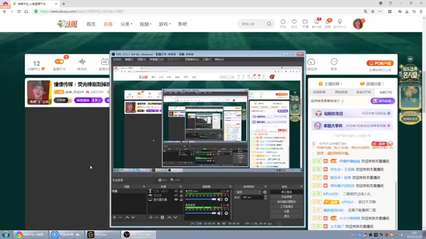The width and height of the screenshot is (426, 239).
Task: Mute the microphone mixer channel speaker
Action: (x=220, y=200)
